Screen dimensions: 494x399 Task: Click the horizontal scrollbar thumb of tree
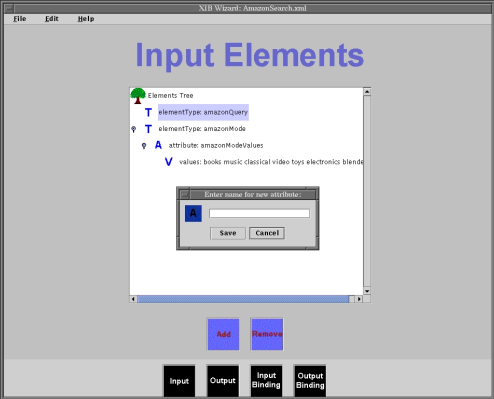pyautogui.click(x=243, y=299)
